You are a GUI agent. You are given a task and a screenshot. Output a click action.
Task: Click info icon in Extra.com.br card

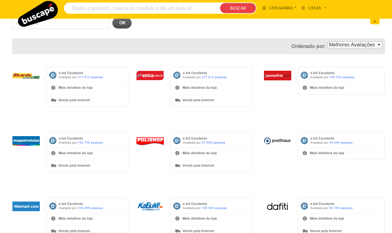[177, 88]
